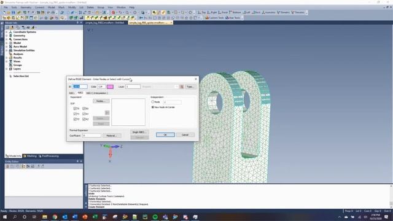
Task: Click the Save model toolbar icon
Action: (13, 12)
